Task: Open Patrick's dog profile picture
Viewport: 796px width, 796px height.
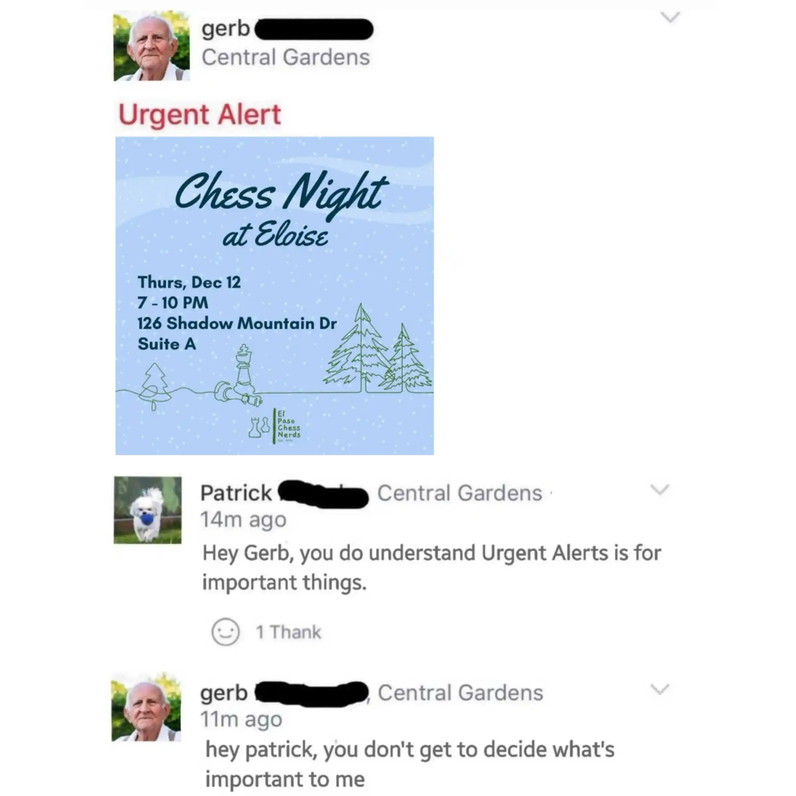Action: [148, 510]
